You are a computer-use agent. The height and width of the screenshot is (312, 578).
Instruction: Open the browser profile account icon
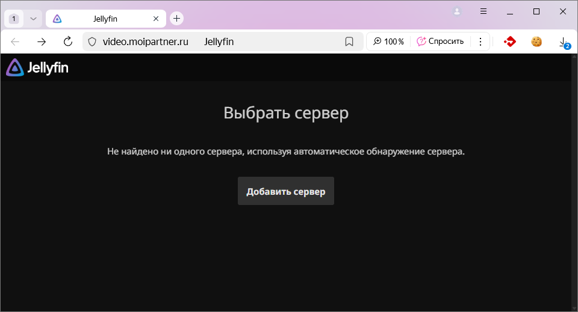[x=458, y=11]
